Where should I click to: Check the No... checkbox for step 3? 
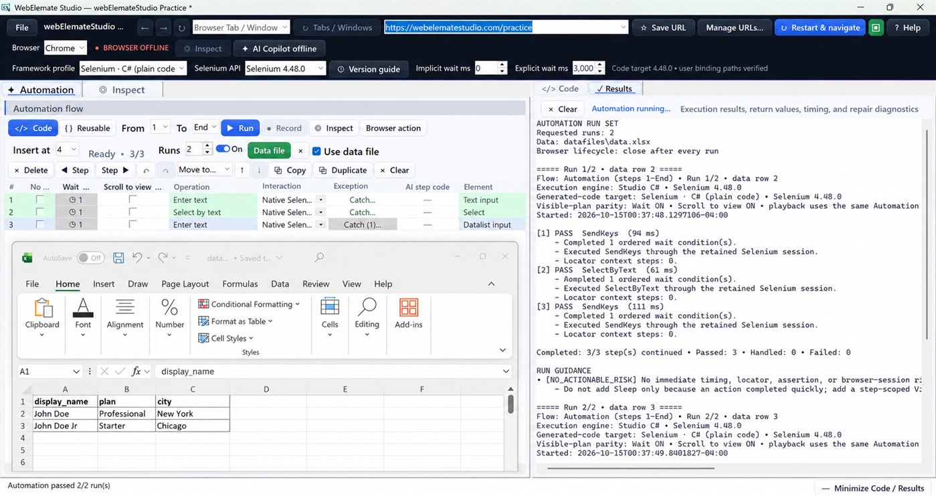pos(40,225)
